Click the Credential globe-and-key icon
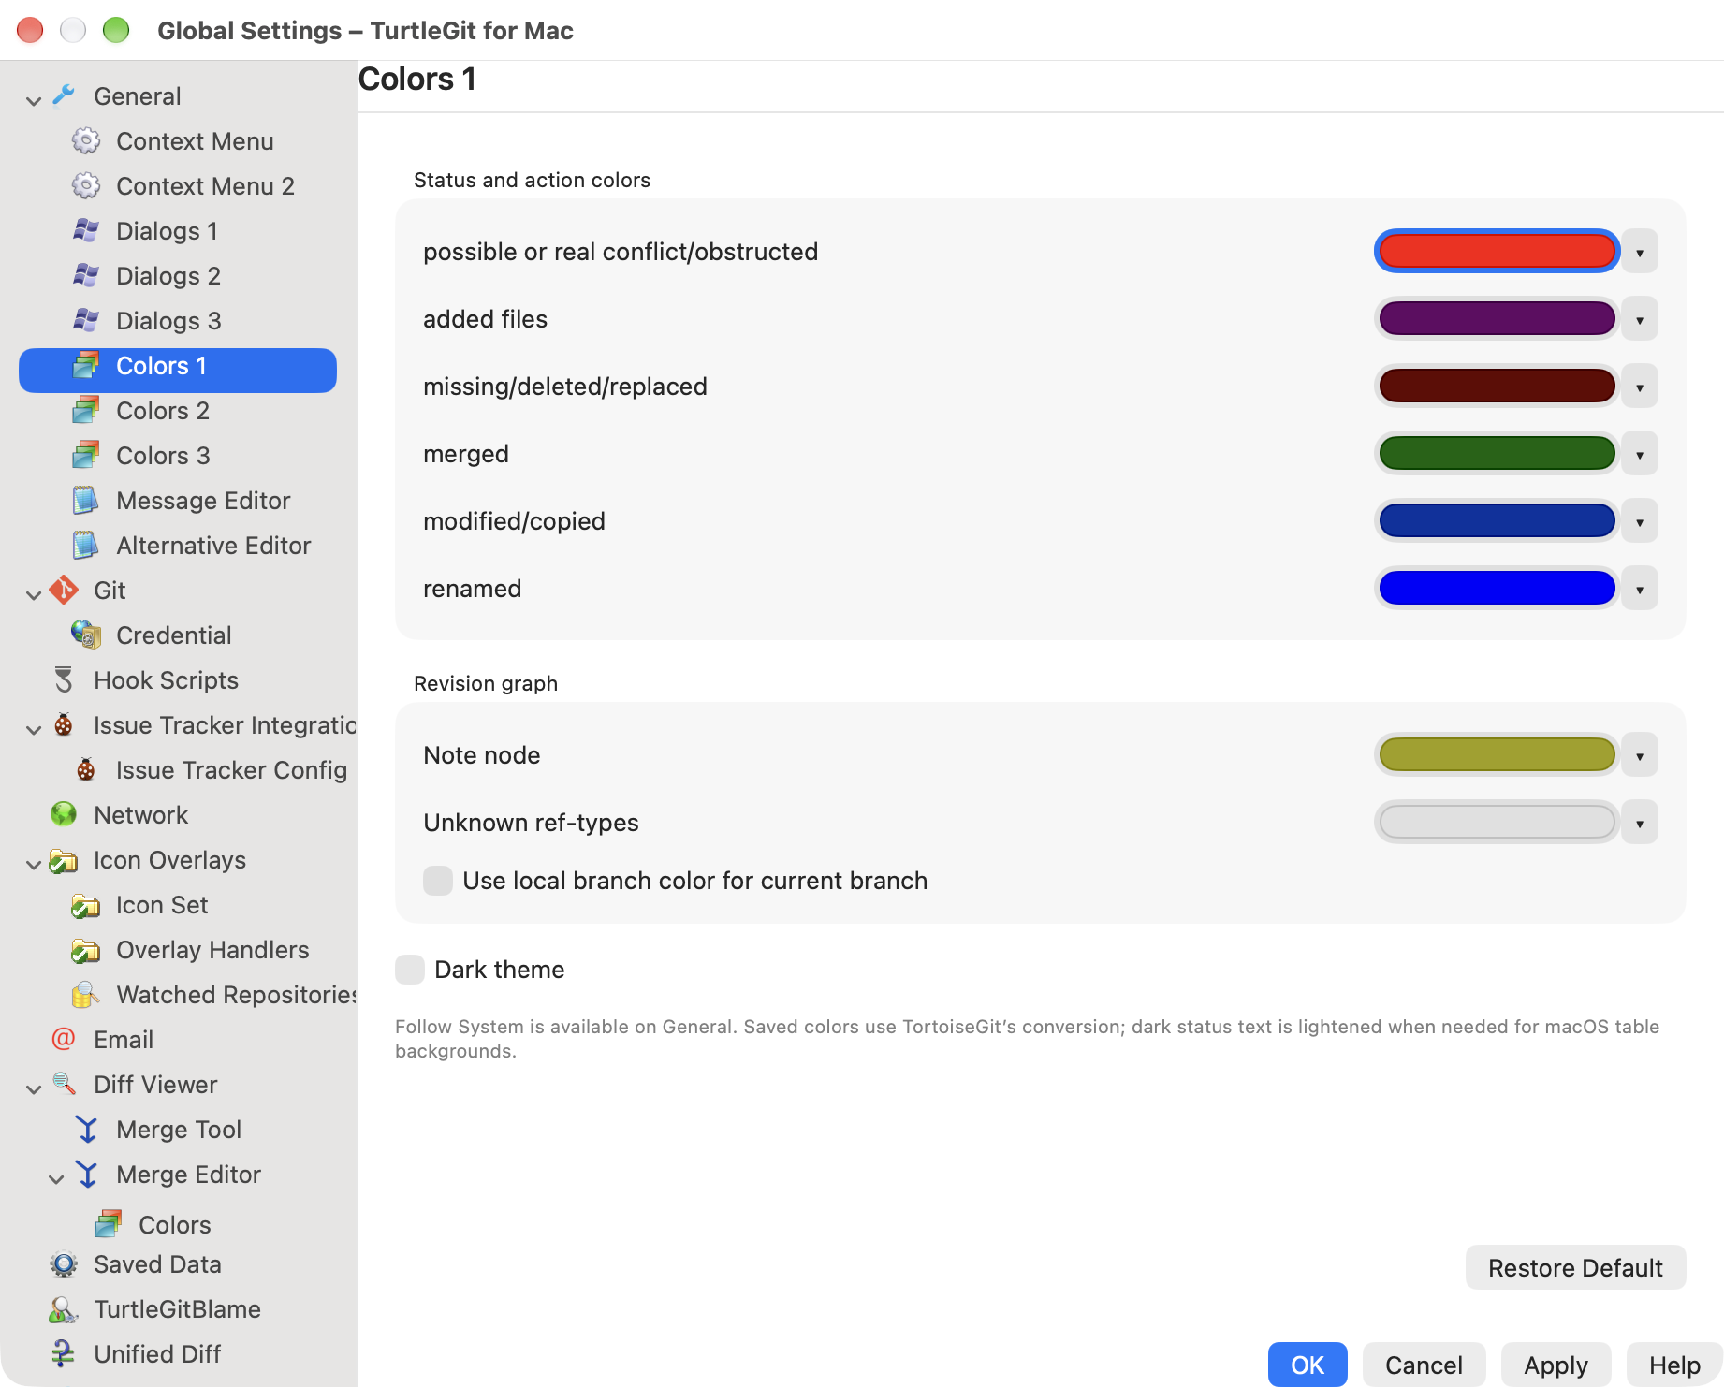 pos(86,635)
